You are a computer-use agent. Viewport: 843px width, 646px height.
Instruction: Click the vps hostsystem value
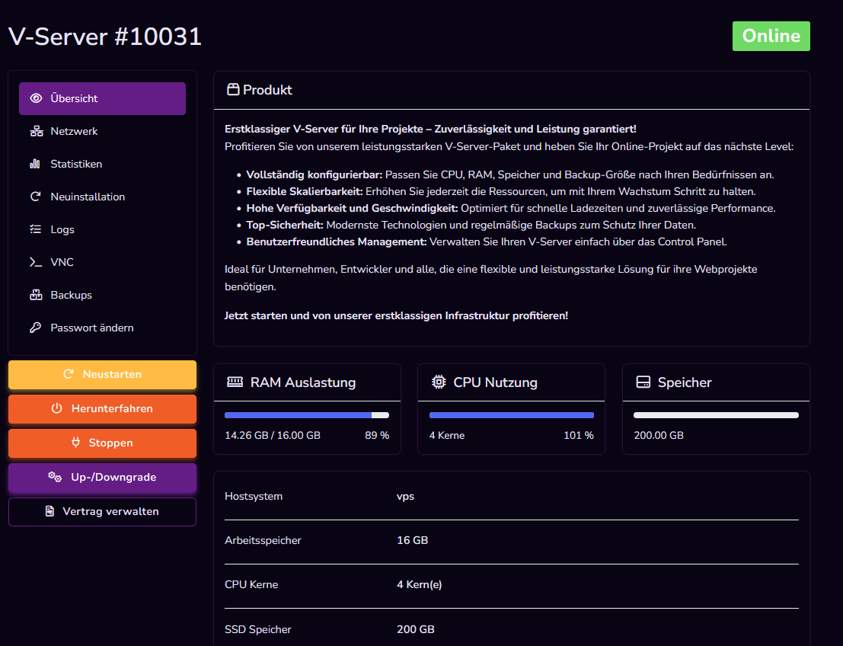tap(405, 497)
